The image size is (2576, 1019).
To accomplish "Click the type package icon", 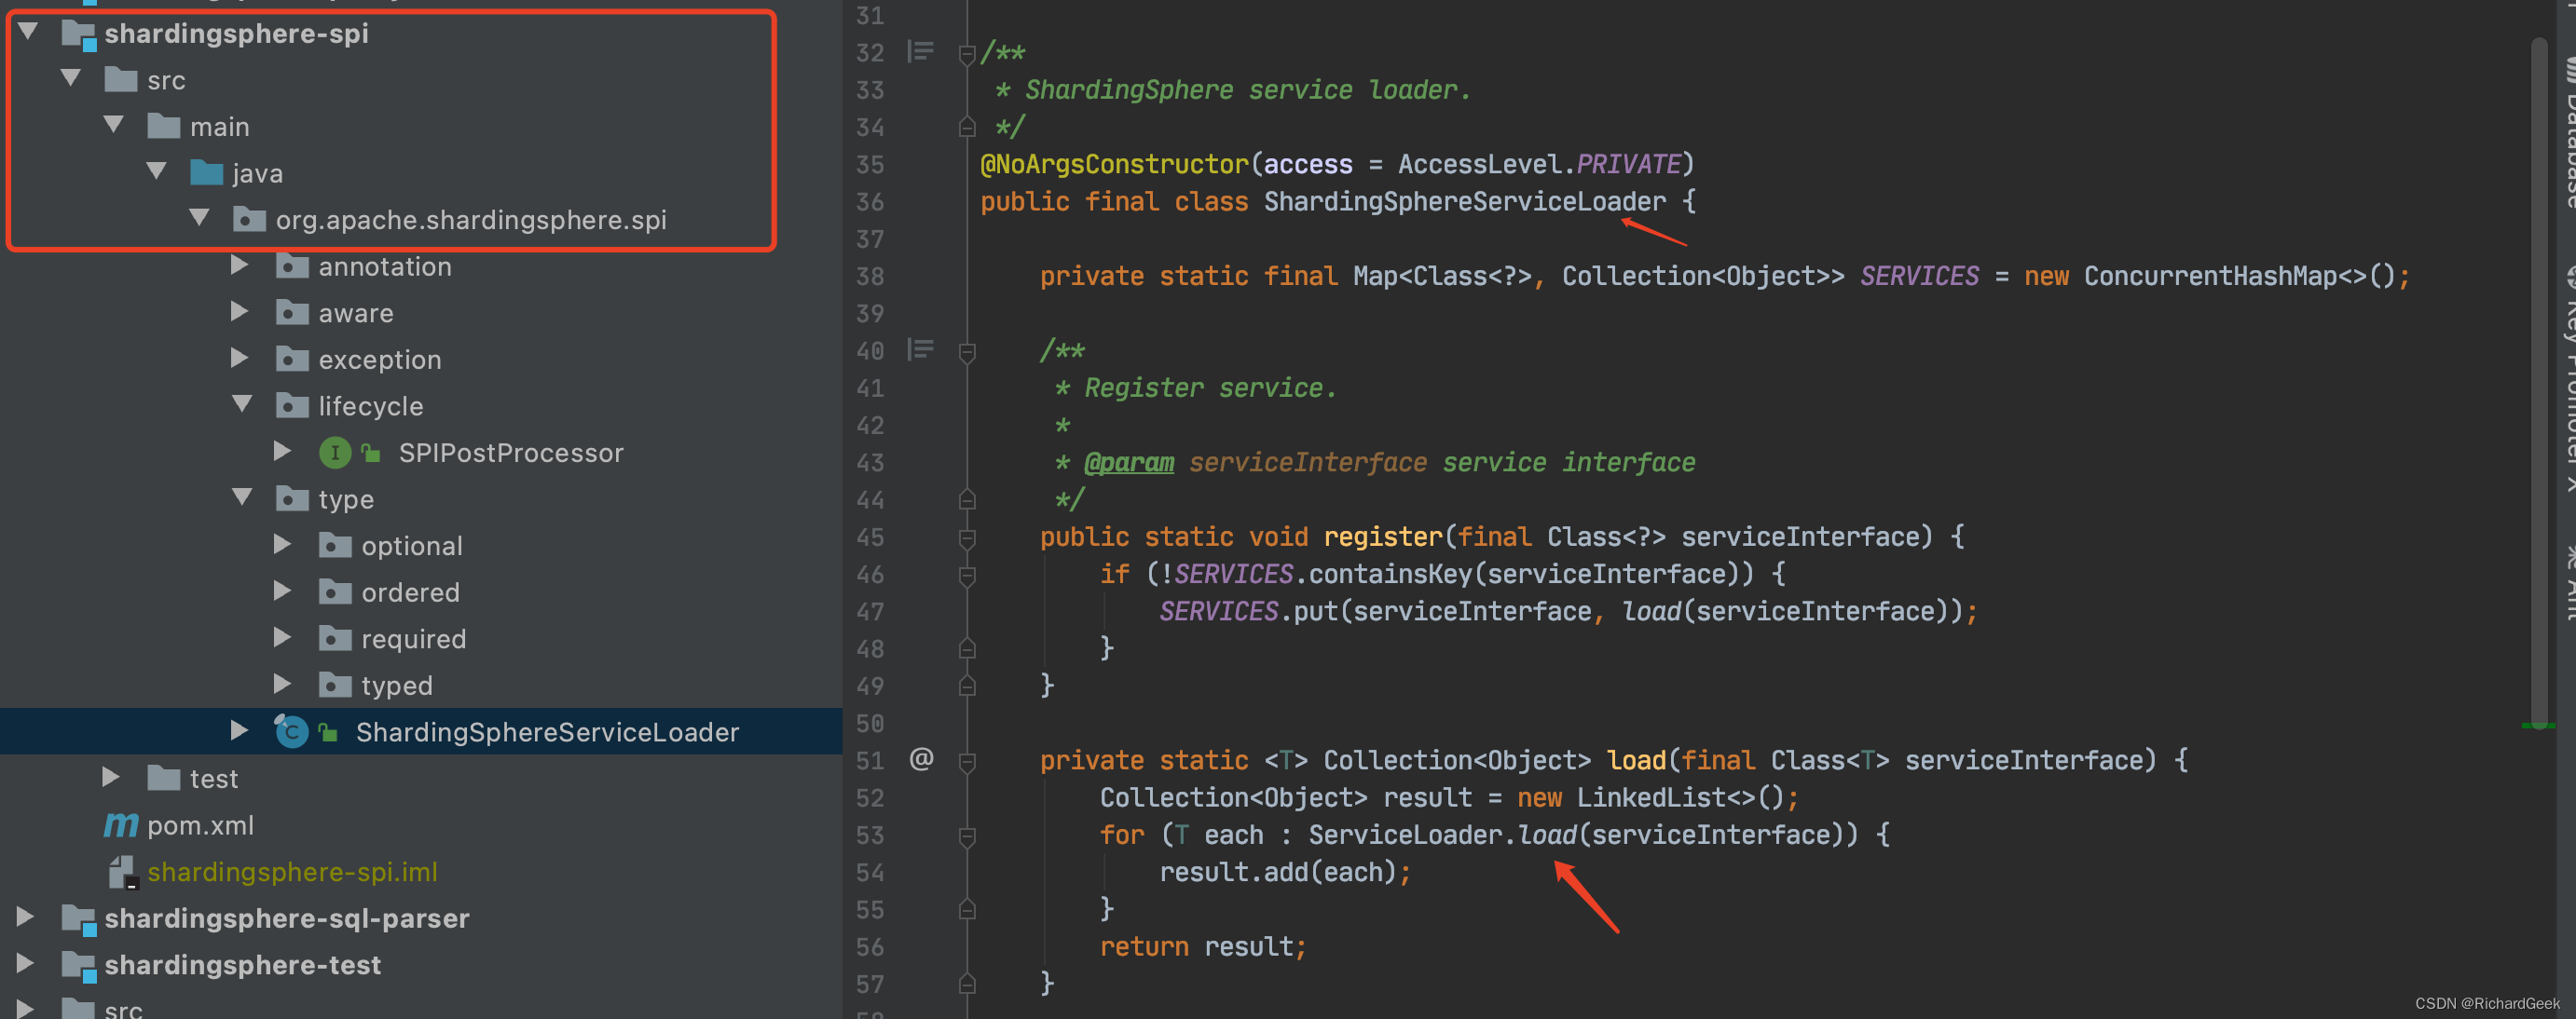I will (292, 498).
